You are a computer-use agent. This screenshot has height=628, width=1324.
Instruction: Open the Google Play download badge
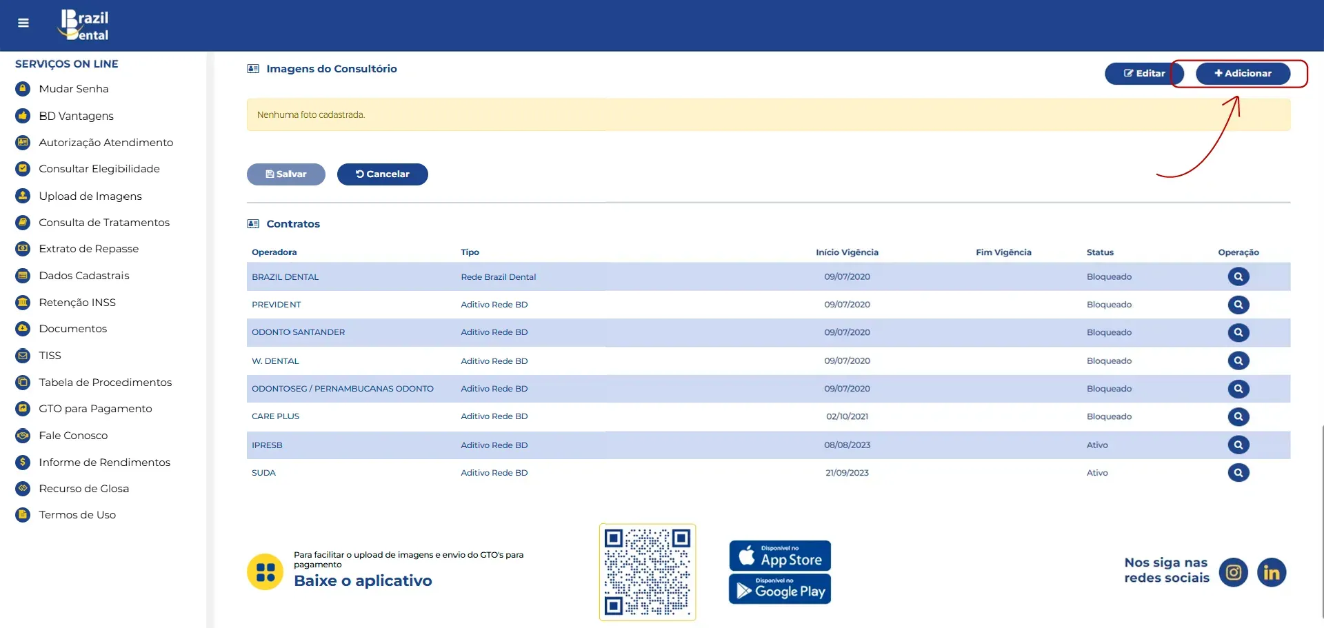coord(780,589)
